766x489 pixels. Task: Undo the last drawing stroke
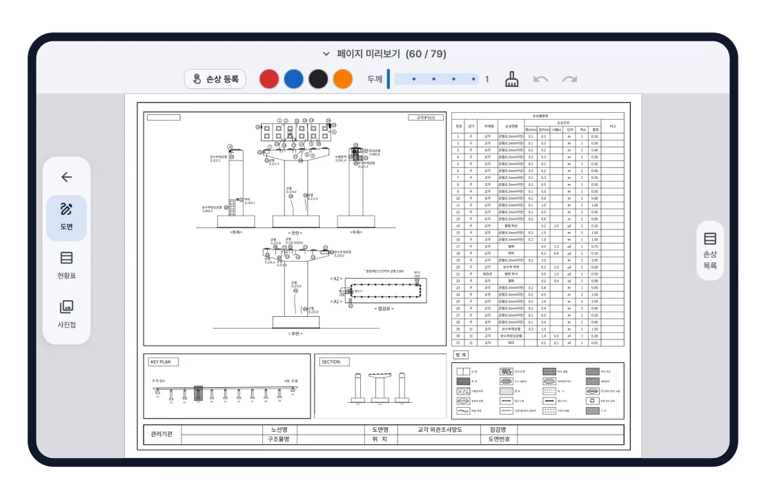coord(540,79)
